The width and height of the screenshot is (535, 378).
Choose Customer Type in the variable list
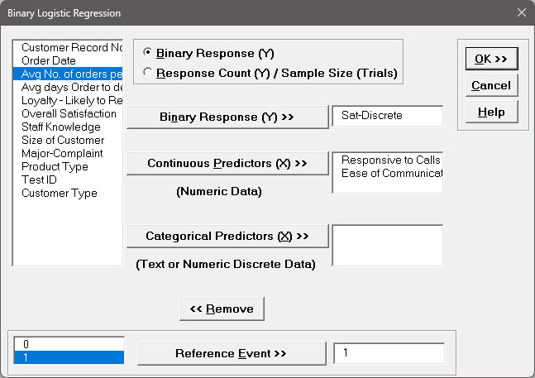pyautogui.click(x=60, y=193)
